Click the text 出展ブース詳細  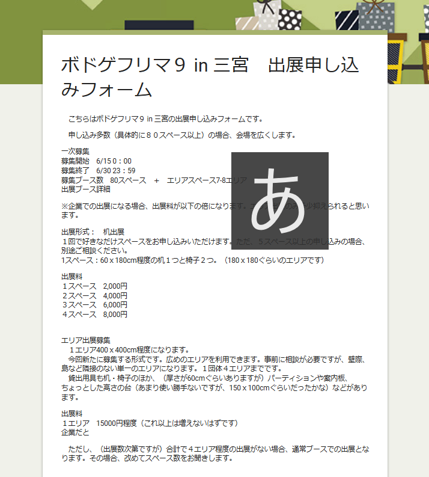pos(86,189)
